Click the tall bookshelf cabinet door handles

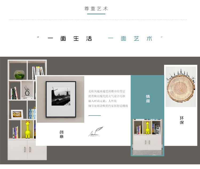pyautogui.click(x=27, y=149)
